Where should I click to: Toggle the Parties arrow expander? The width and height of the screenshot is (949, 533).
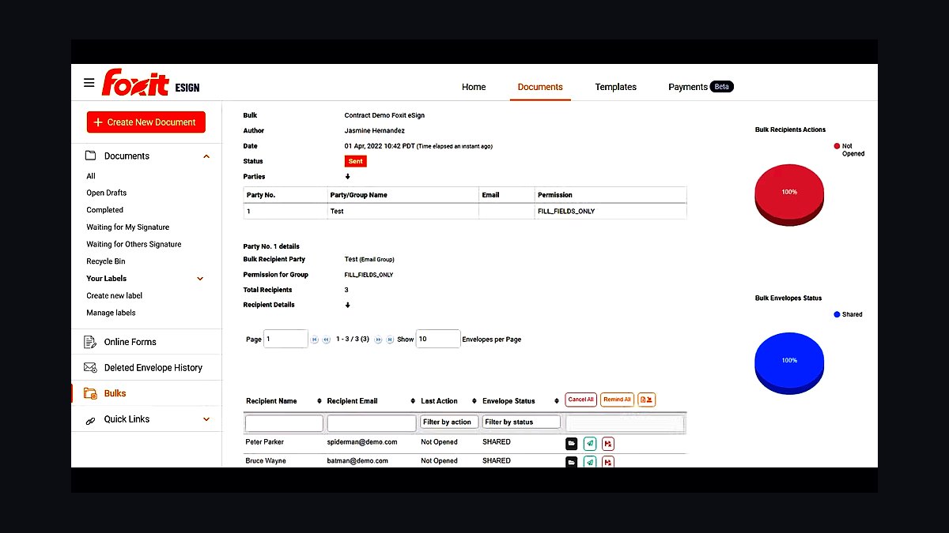tap(348, 177)
